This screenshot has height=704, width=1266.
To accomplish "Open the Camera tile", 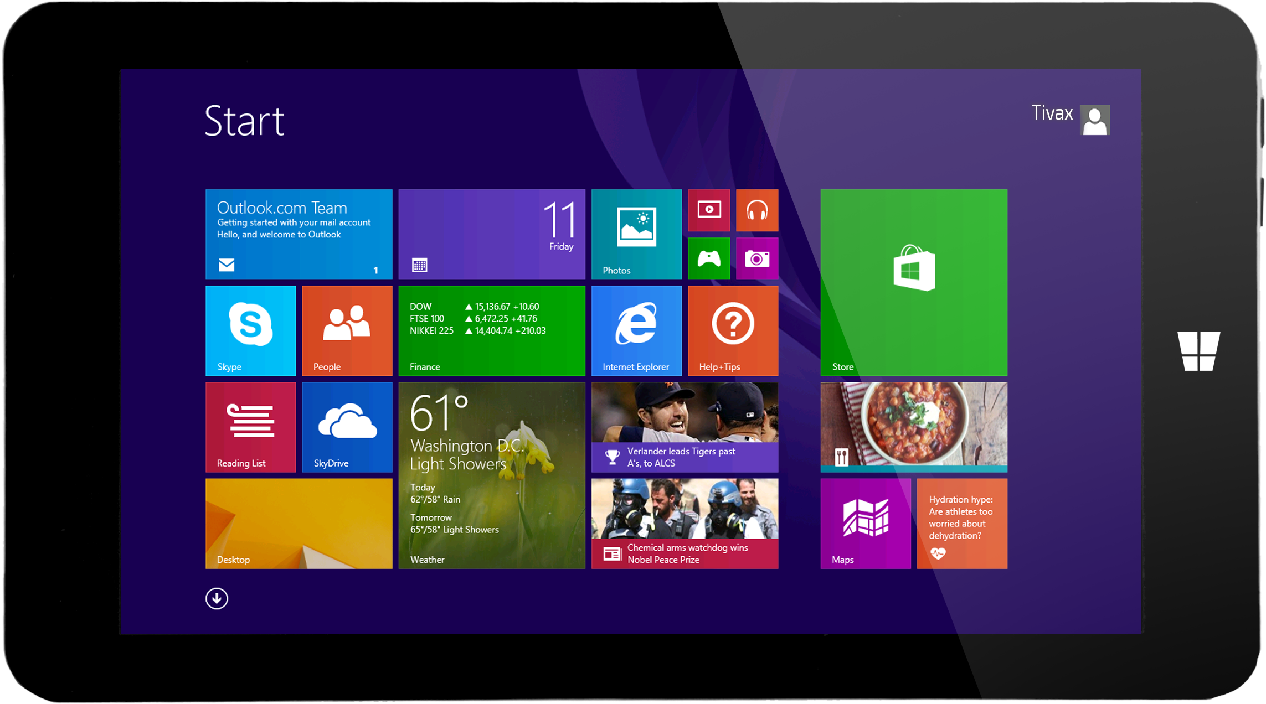I will tap(757, 258).
